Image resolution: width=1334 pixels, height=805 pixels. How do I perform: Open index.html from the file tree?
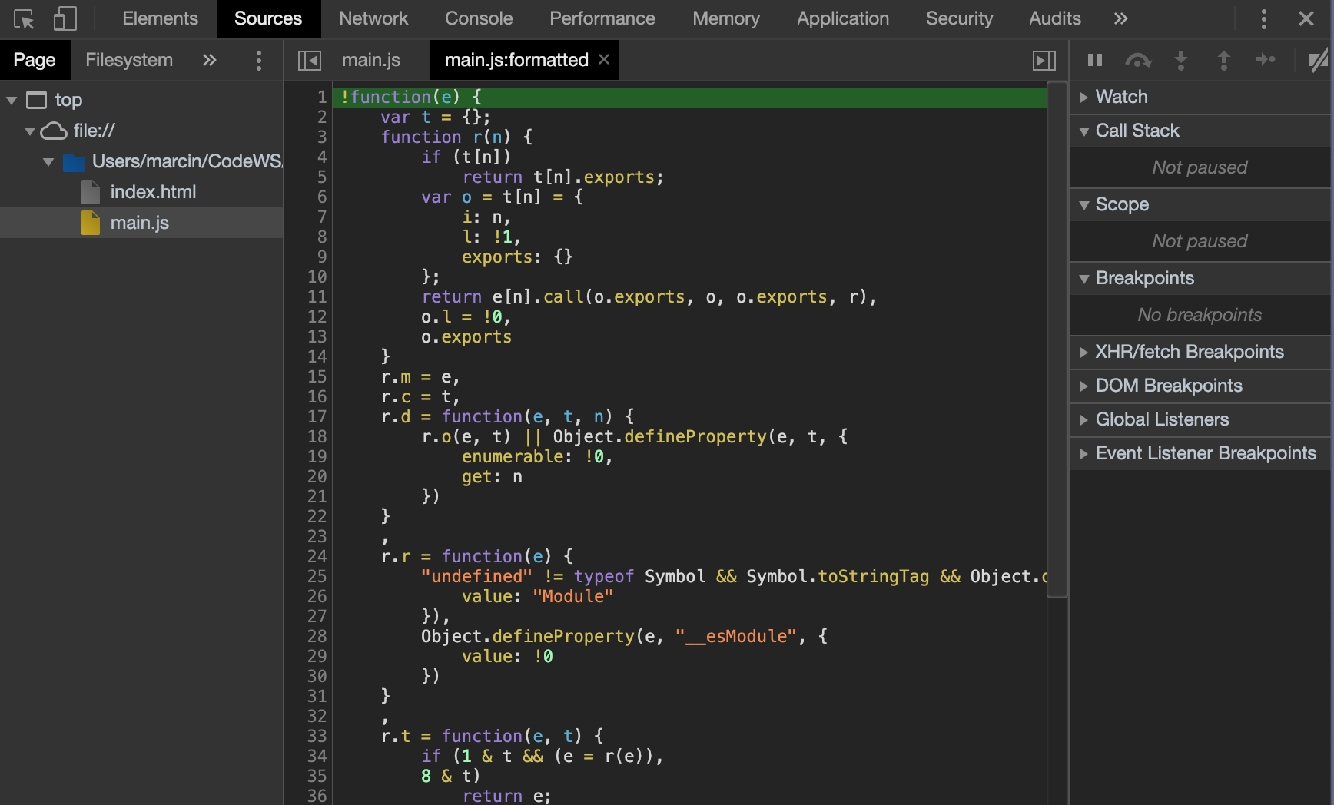tap(154, 191)
